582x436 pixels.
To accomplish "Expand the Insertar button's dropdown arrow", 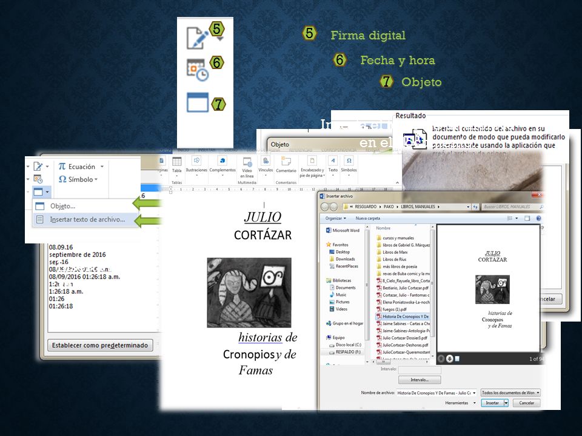I will 506,403.
